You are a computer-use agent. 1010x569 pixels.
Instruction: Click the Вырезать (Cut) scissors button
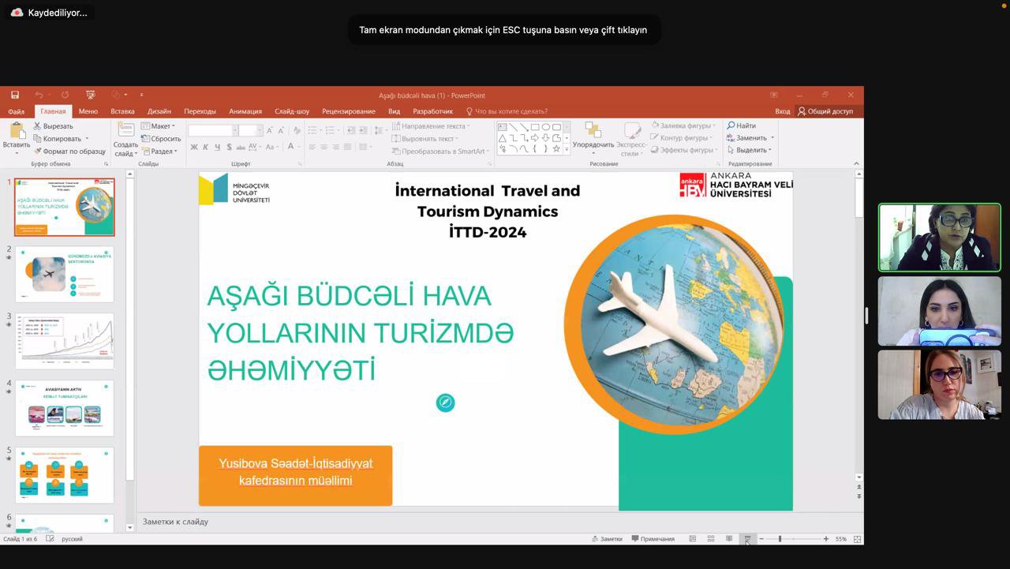click(x=53, y=126)
